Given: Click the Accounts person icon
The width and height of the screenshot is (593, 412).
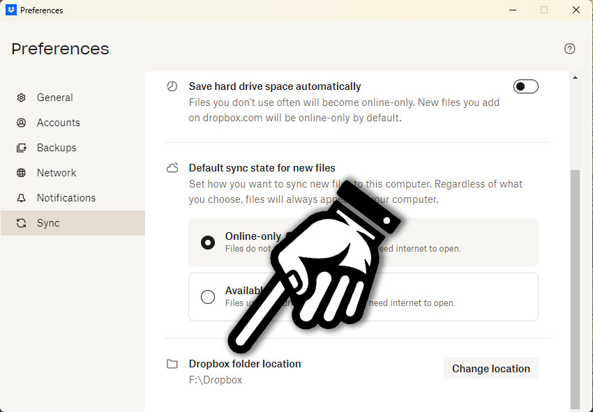Looking at the screenshot, I should click(x=22, y=123).
